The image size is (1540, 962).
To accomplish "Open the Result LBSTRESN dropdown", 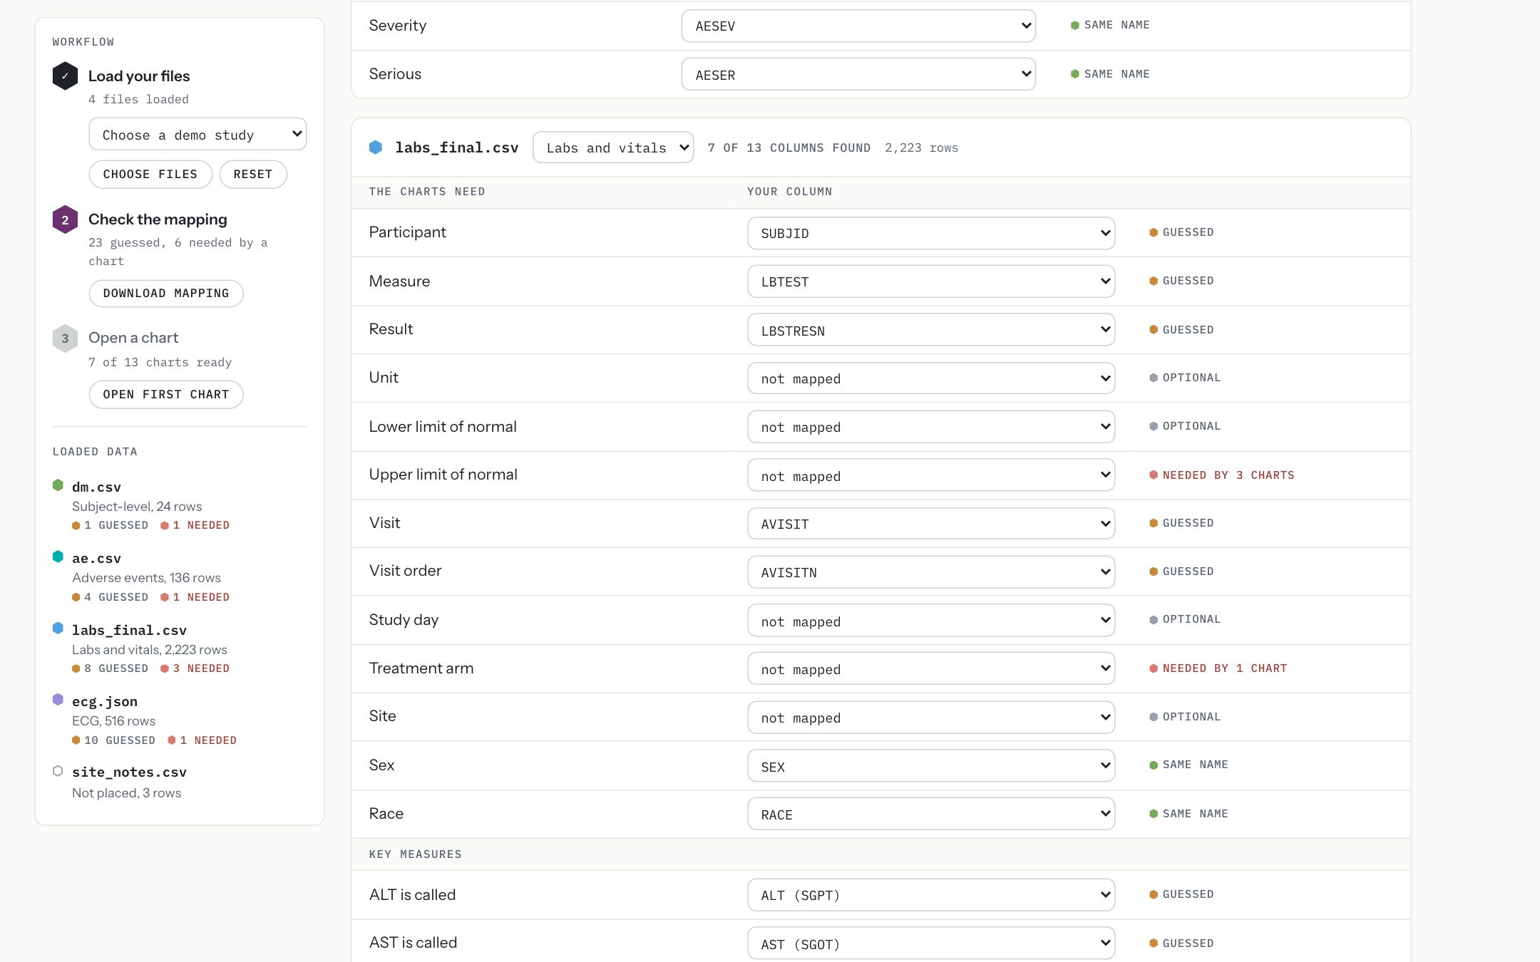I will (x=931, y=330).
